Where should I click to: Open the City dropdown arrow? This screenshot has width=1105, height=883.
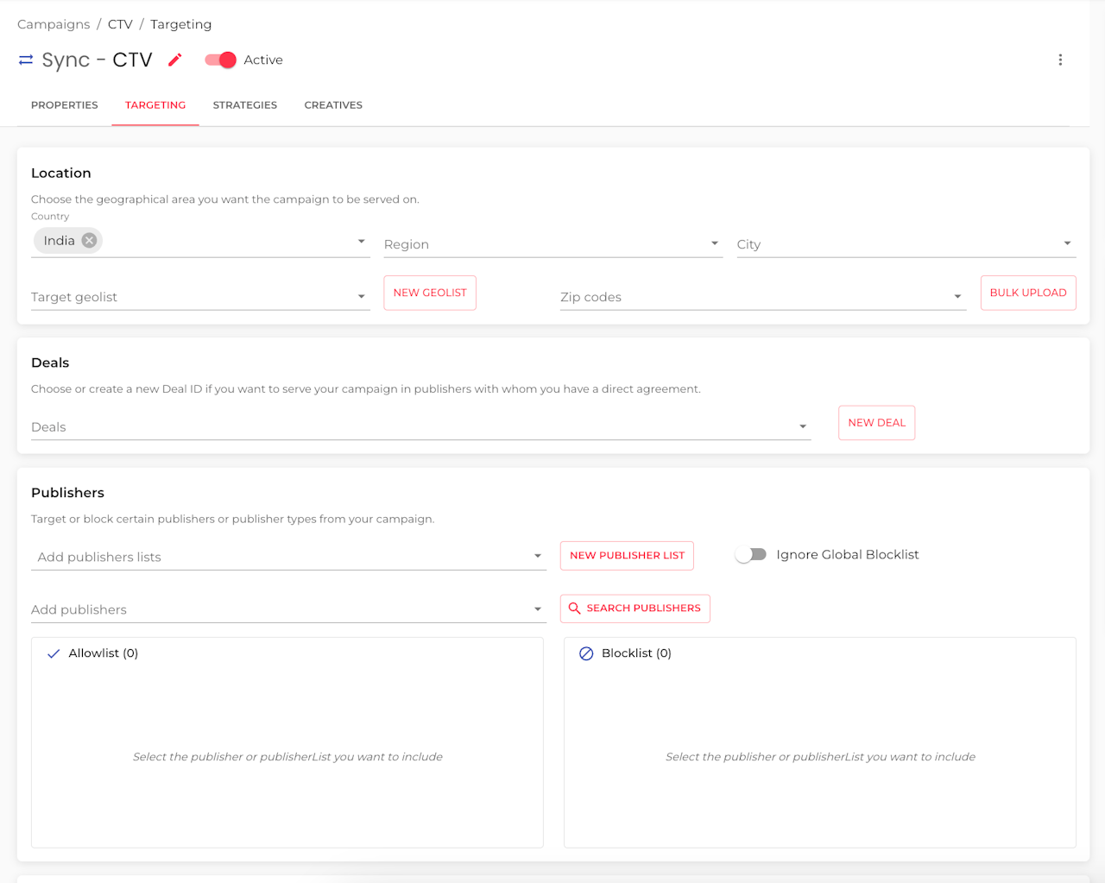pos(1068,243)
